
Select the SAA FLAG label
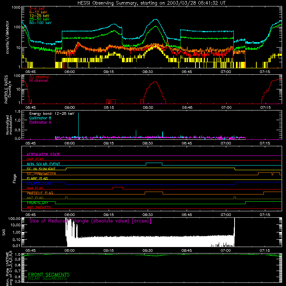35,188
